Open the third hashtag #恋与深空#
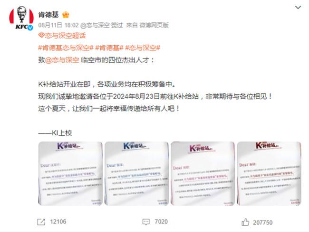This screenshot has height=232, width=309. tap(143, 48)
